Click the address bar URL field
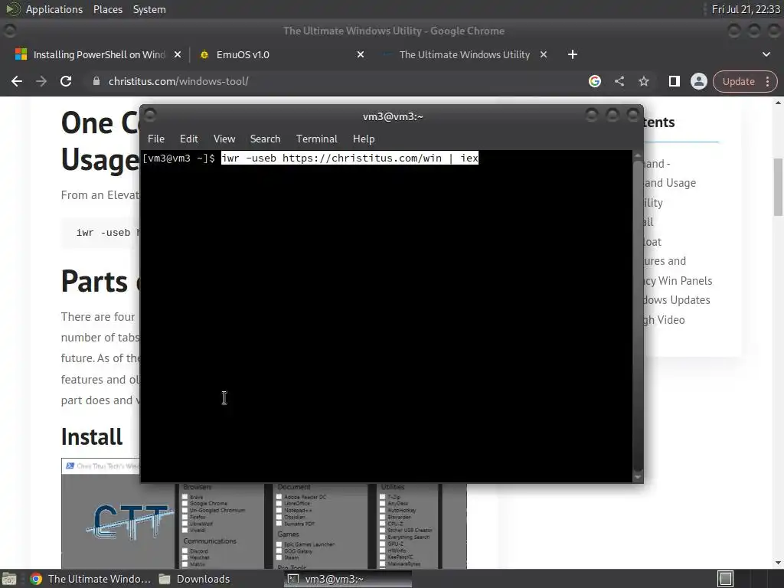The image size is (784, 588). 340,81
